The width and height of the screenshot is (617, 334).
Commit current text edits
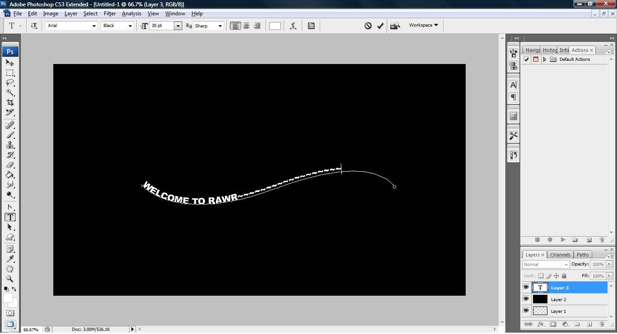(x=380, y=26)
